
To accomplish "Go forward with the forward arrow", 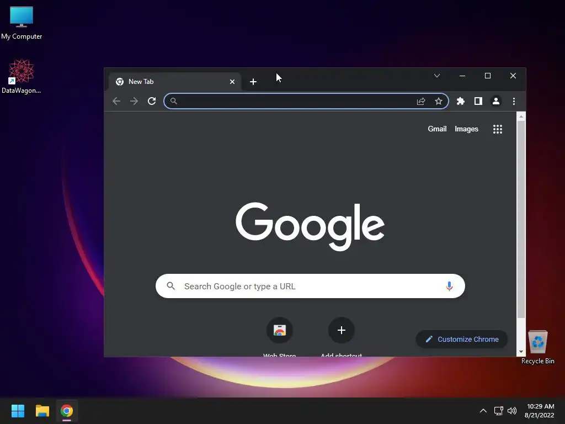I will (x=134, y=102).
